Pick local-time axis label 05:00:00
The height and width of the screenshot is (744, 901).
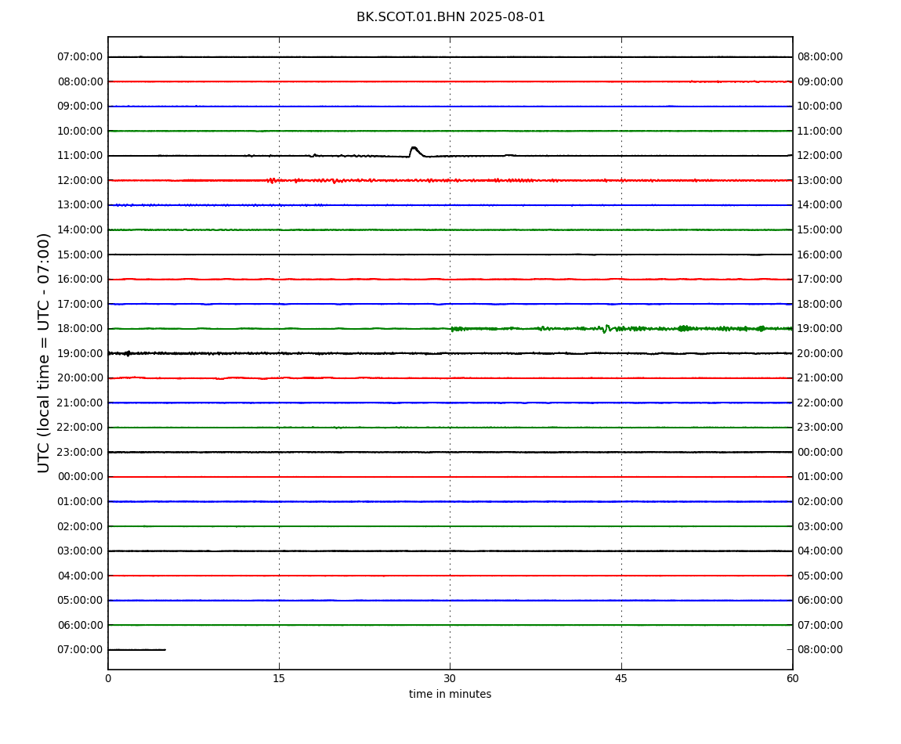click(820, 576)
